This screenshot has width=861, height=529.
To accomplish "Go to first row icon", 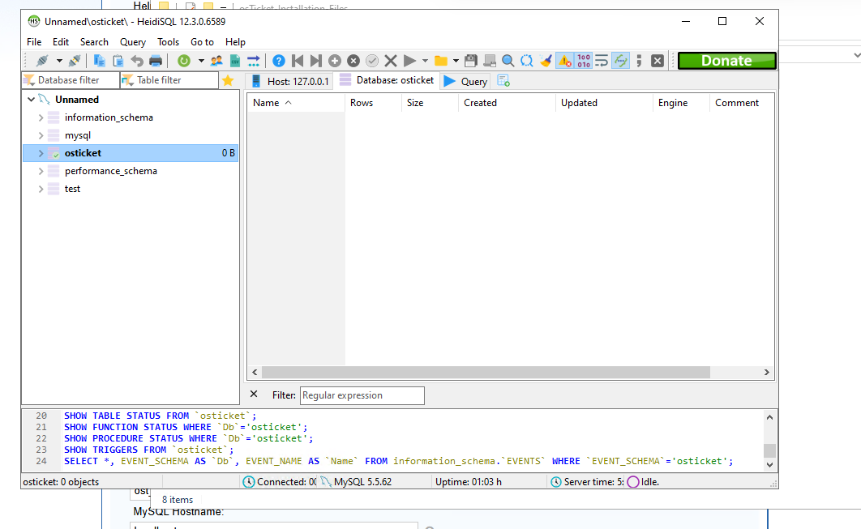I will click(298, 61).
